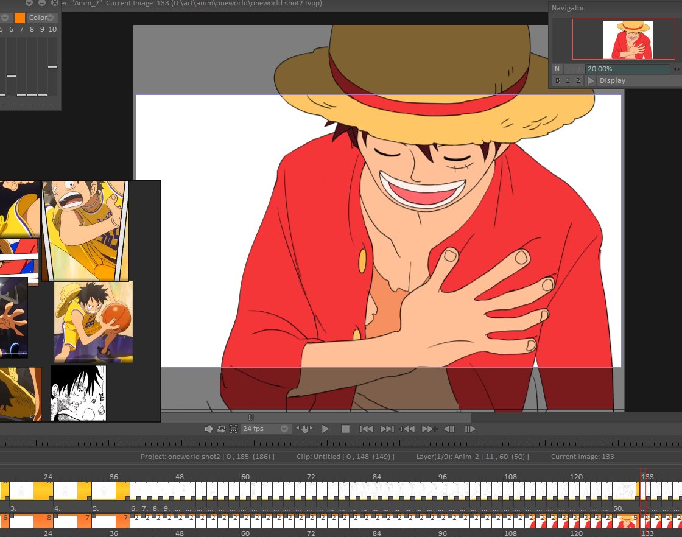Adjust slider under column 8

tap(32, 95)
